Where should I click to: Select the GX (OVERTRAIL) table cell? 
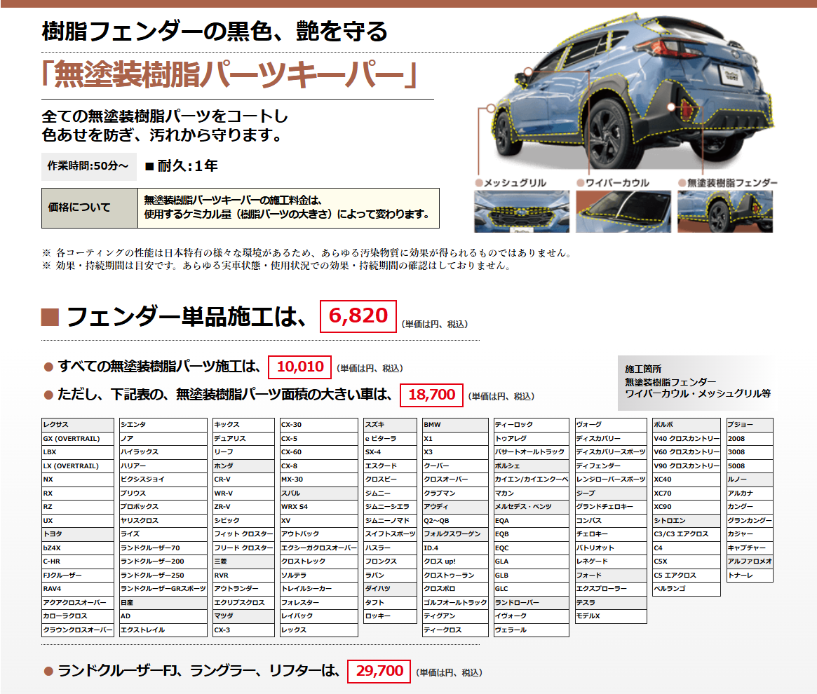(x=78, y=439)
